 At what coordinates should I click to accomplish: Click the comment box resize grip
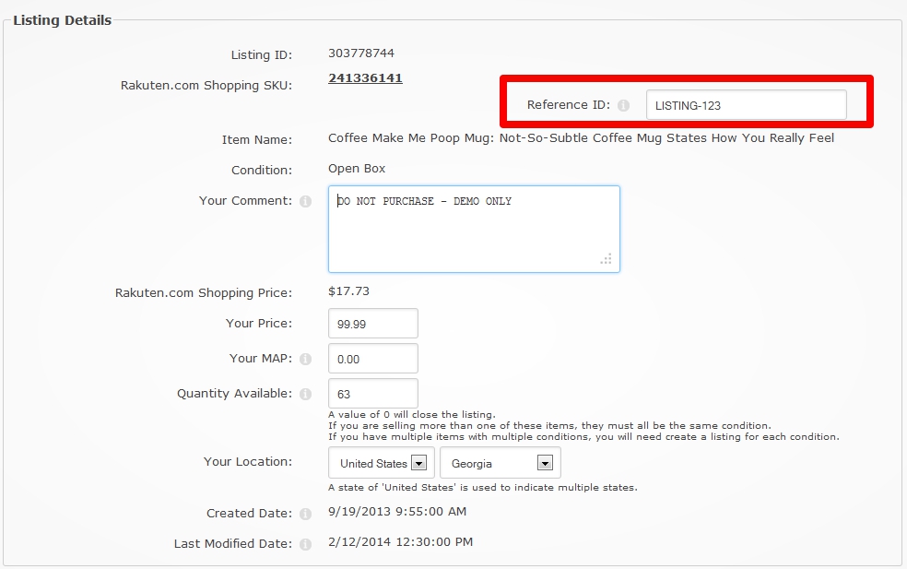(x=606, y=259)
